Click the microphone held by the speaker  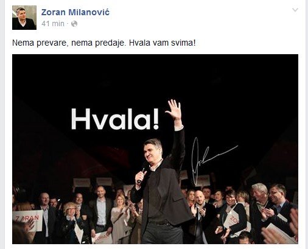pyautogui.click(x=141, y=176)
